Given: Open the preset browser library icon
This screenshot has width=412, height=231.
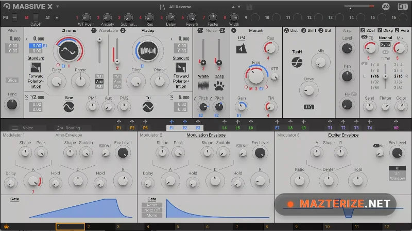Looking at the screenshot, I should coord(162,7).
